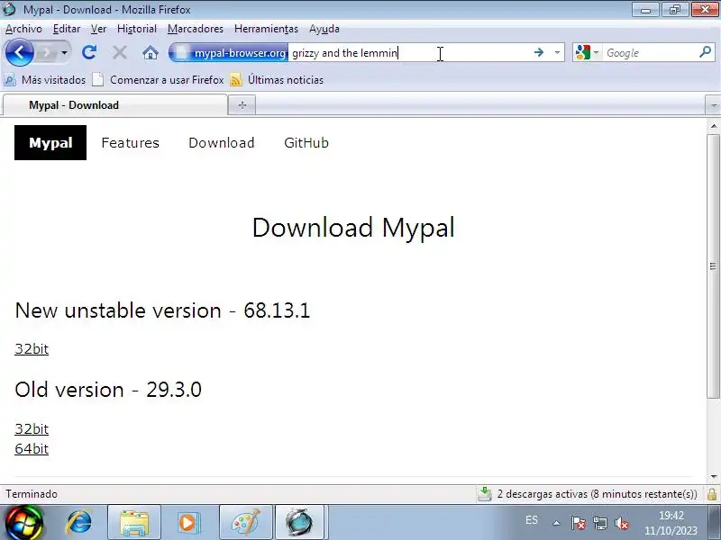Open the Herramientas menu

click(266, 29)
